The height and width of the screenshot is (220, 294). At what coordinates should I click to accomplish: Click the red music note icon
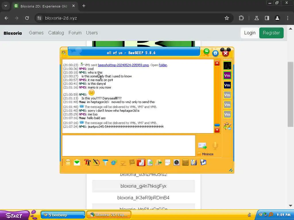pos(141,162)
